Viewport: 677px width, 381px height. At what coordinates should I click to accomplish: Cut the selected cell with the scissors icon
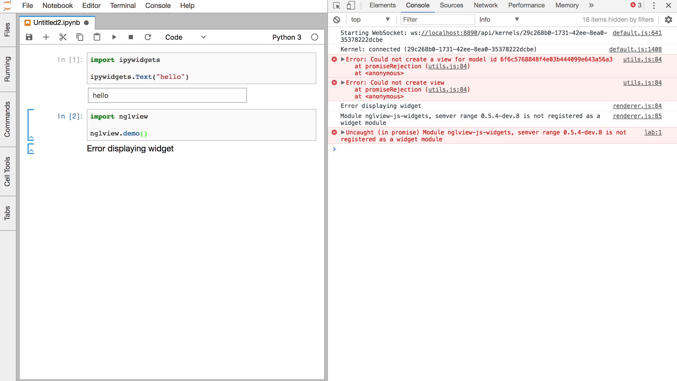tap(63, 37)
